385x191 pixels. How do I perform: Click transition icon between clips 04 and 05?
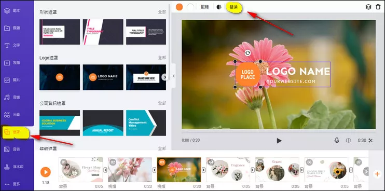pos(253,170)
